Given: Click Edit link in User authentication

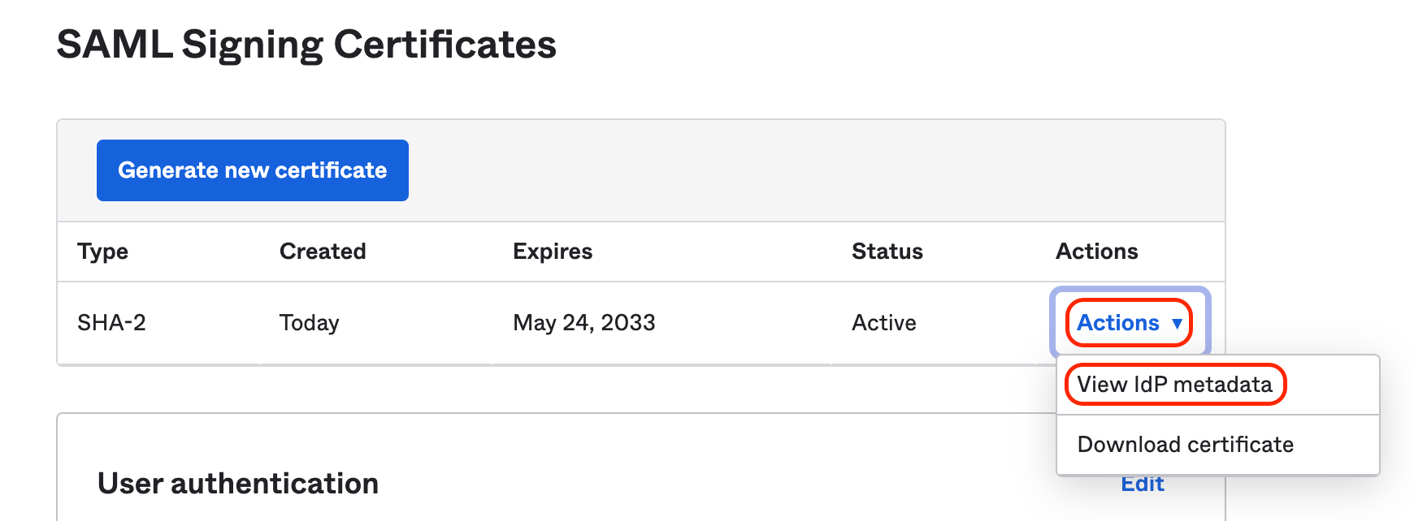Looking at the screenshot, I should pos(1142,484).
